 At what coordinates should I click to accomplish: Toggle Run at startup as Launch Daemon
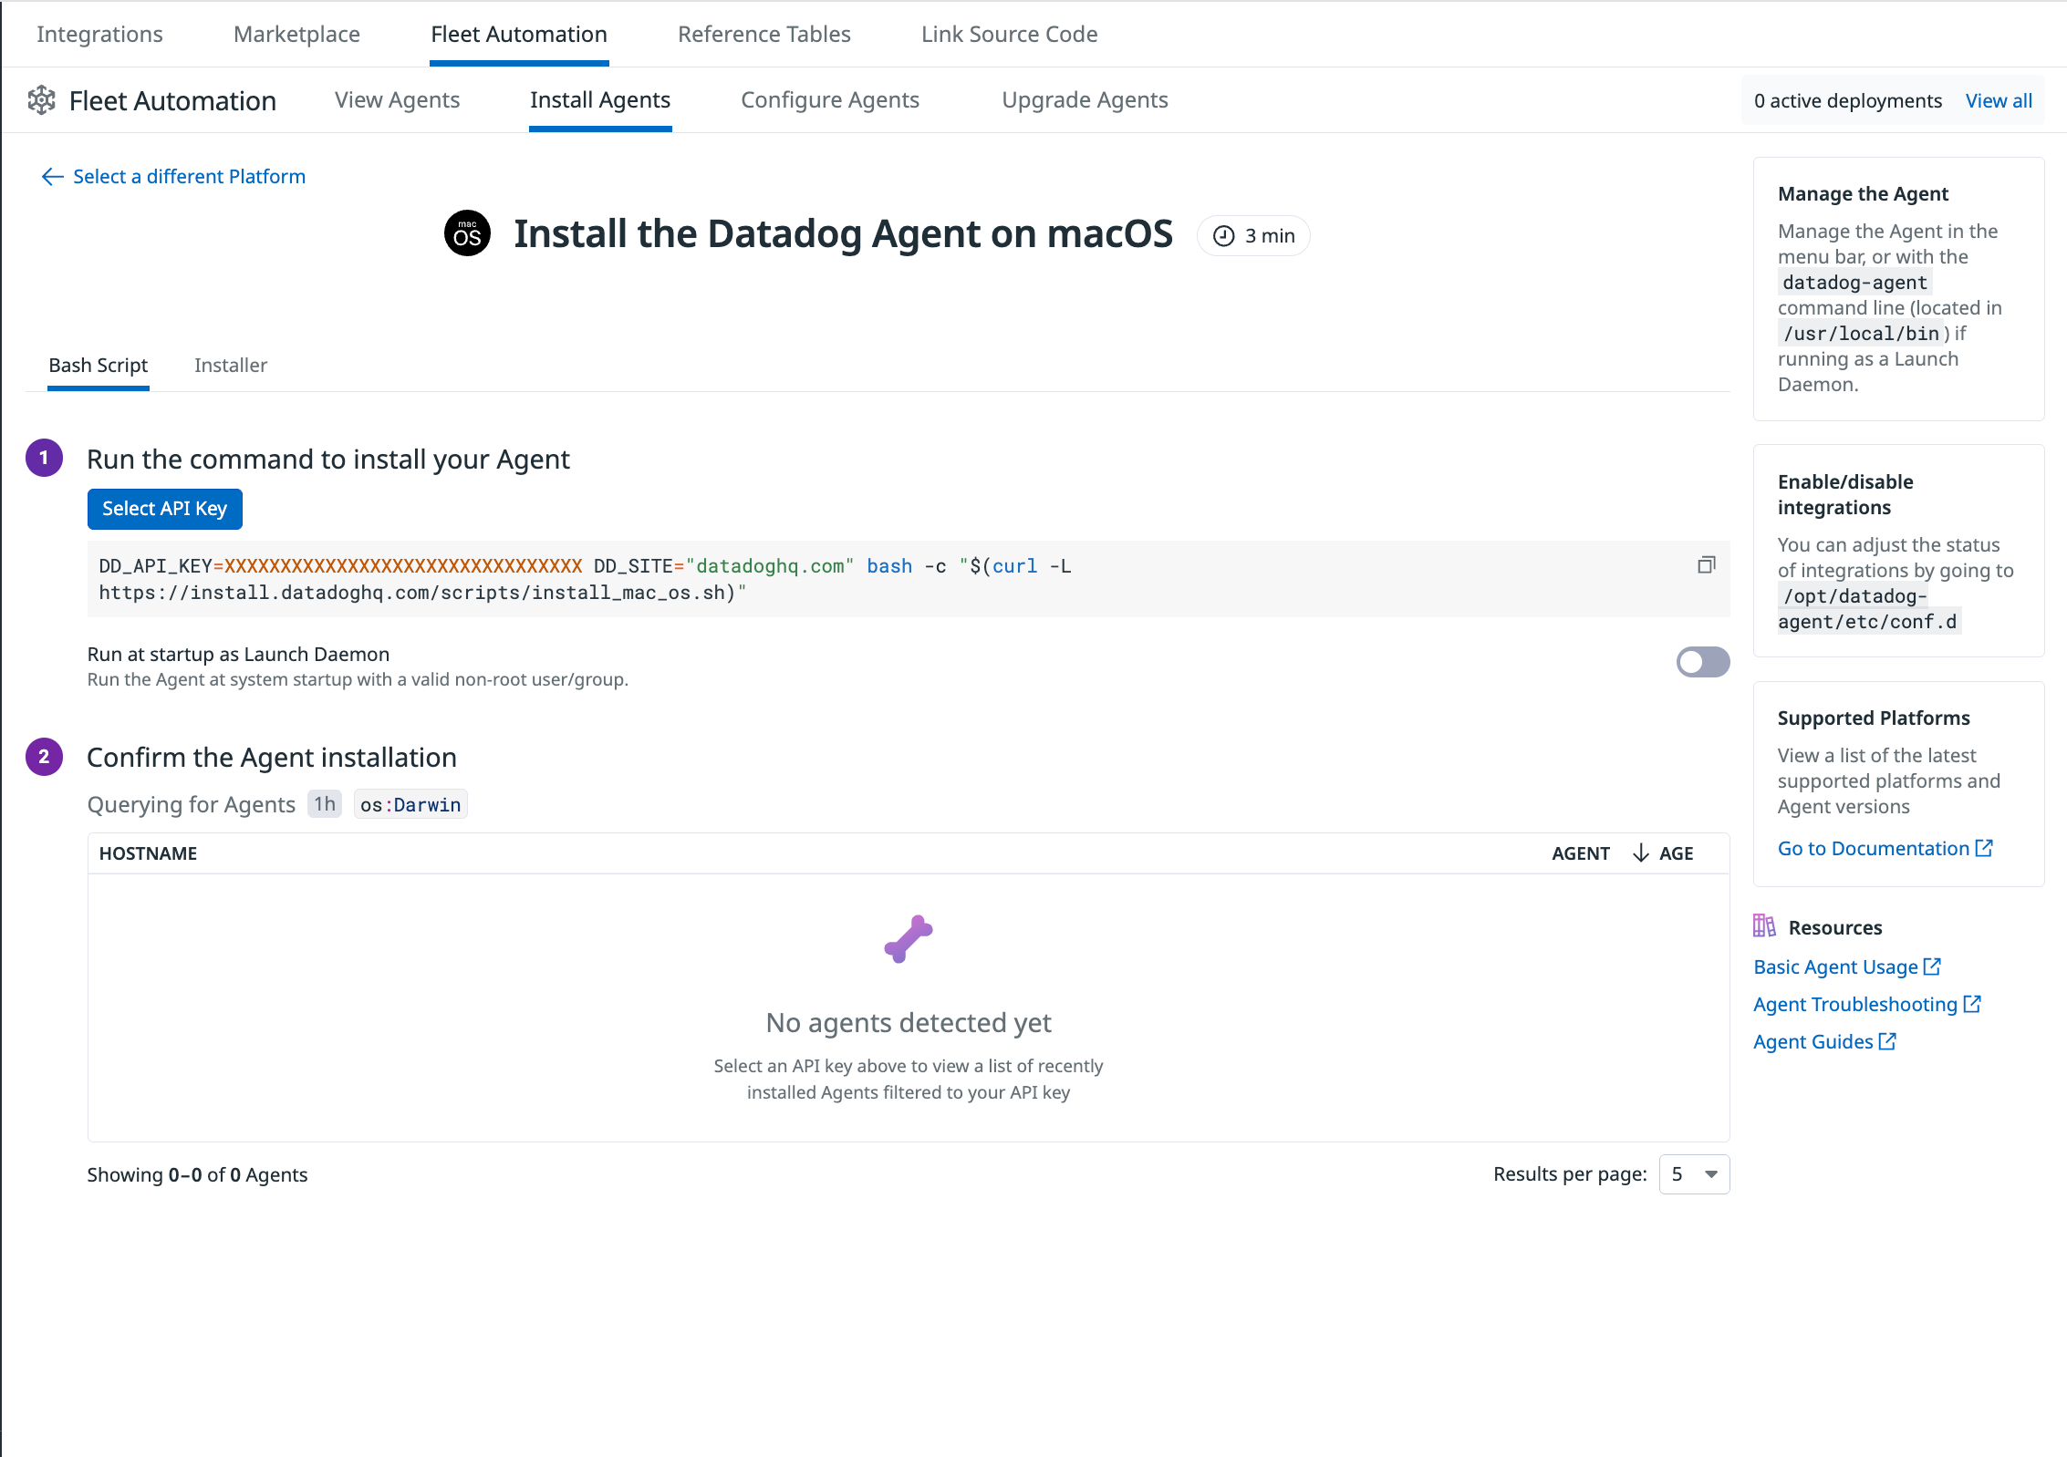click(x=1702, y=662)
